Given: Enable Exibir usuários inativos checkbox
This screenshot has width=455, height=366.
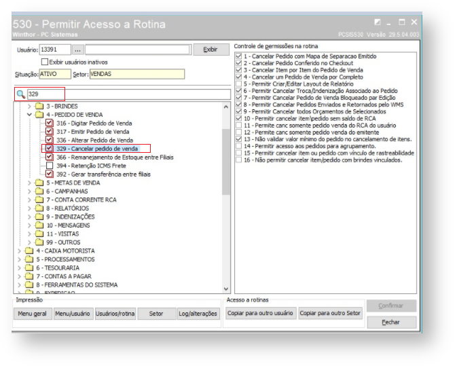Looking at the screenshot, I should (x=44, y=62).
